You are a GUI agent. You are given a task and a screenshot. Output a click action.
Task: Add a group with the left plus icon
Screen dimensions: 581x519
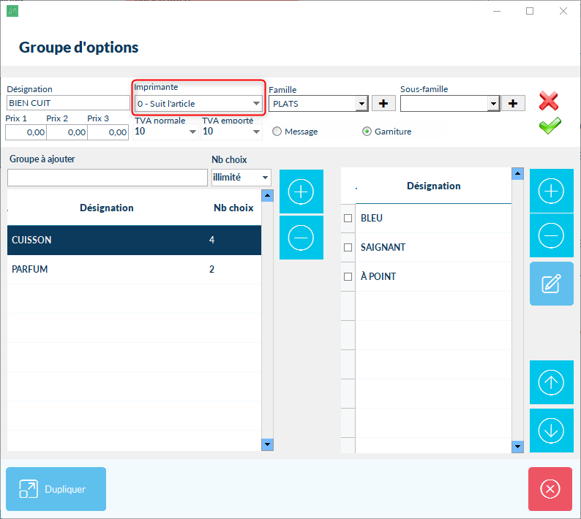pos(301,192)
